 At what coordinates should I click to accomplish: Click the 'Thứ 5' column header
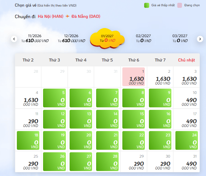(x=107, y=60)
